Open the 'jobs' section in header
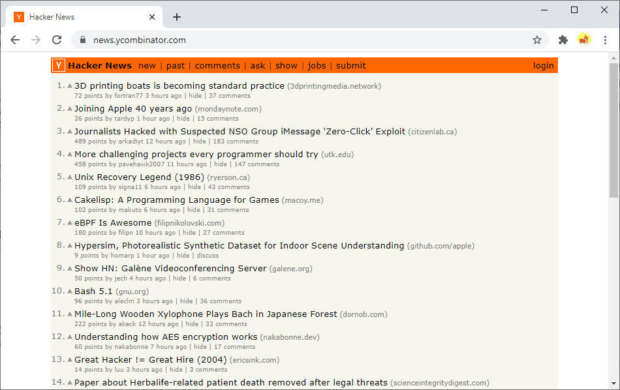Viewport: 620px width, 390px height. click(x=317, y=66)
